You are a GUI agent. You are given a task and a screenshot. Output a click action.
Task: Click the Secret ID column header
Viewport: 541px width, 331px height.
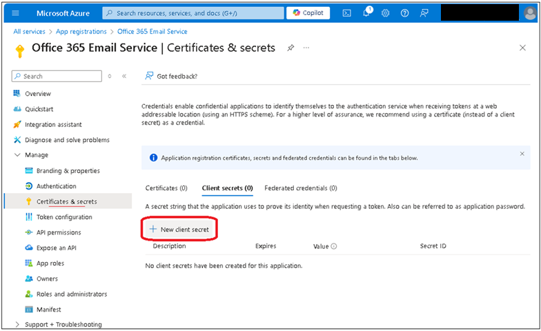click(x=433, y=245)
